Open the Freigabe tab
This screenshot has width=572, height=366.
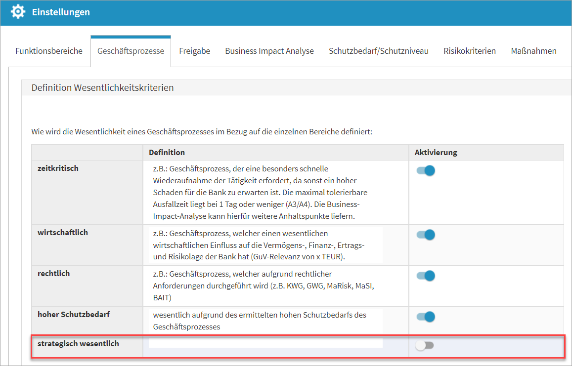194,51
